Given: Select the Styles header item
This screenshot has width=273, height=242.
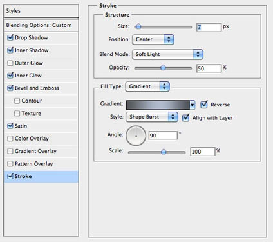Looking at the screenshot, I should [41, 11].
